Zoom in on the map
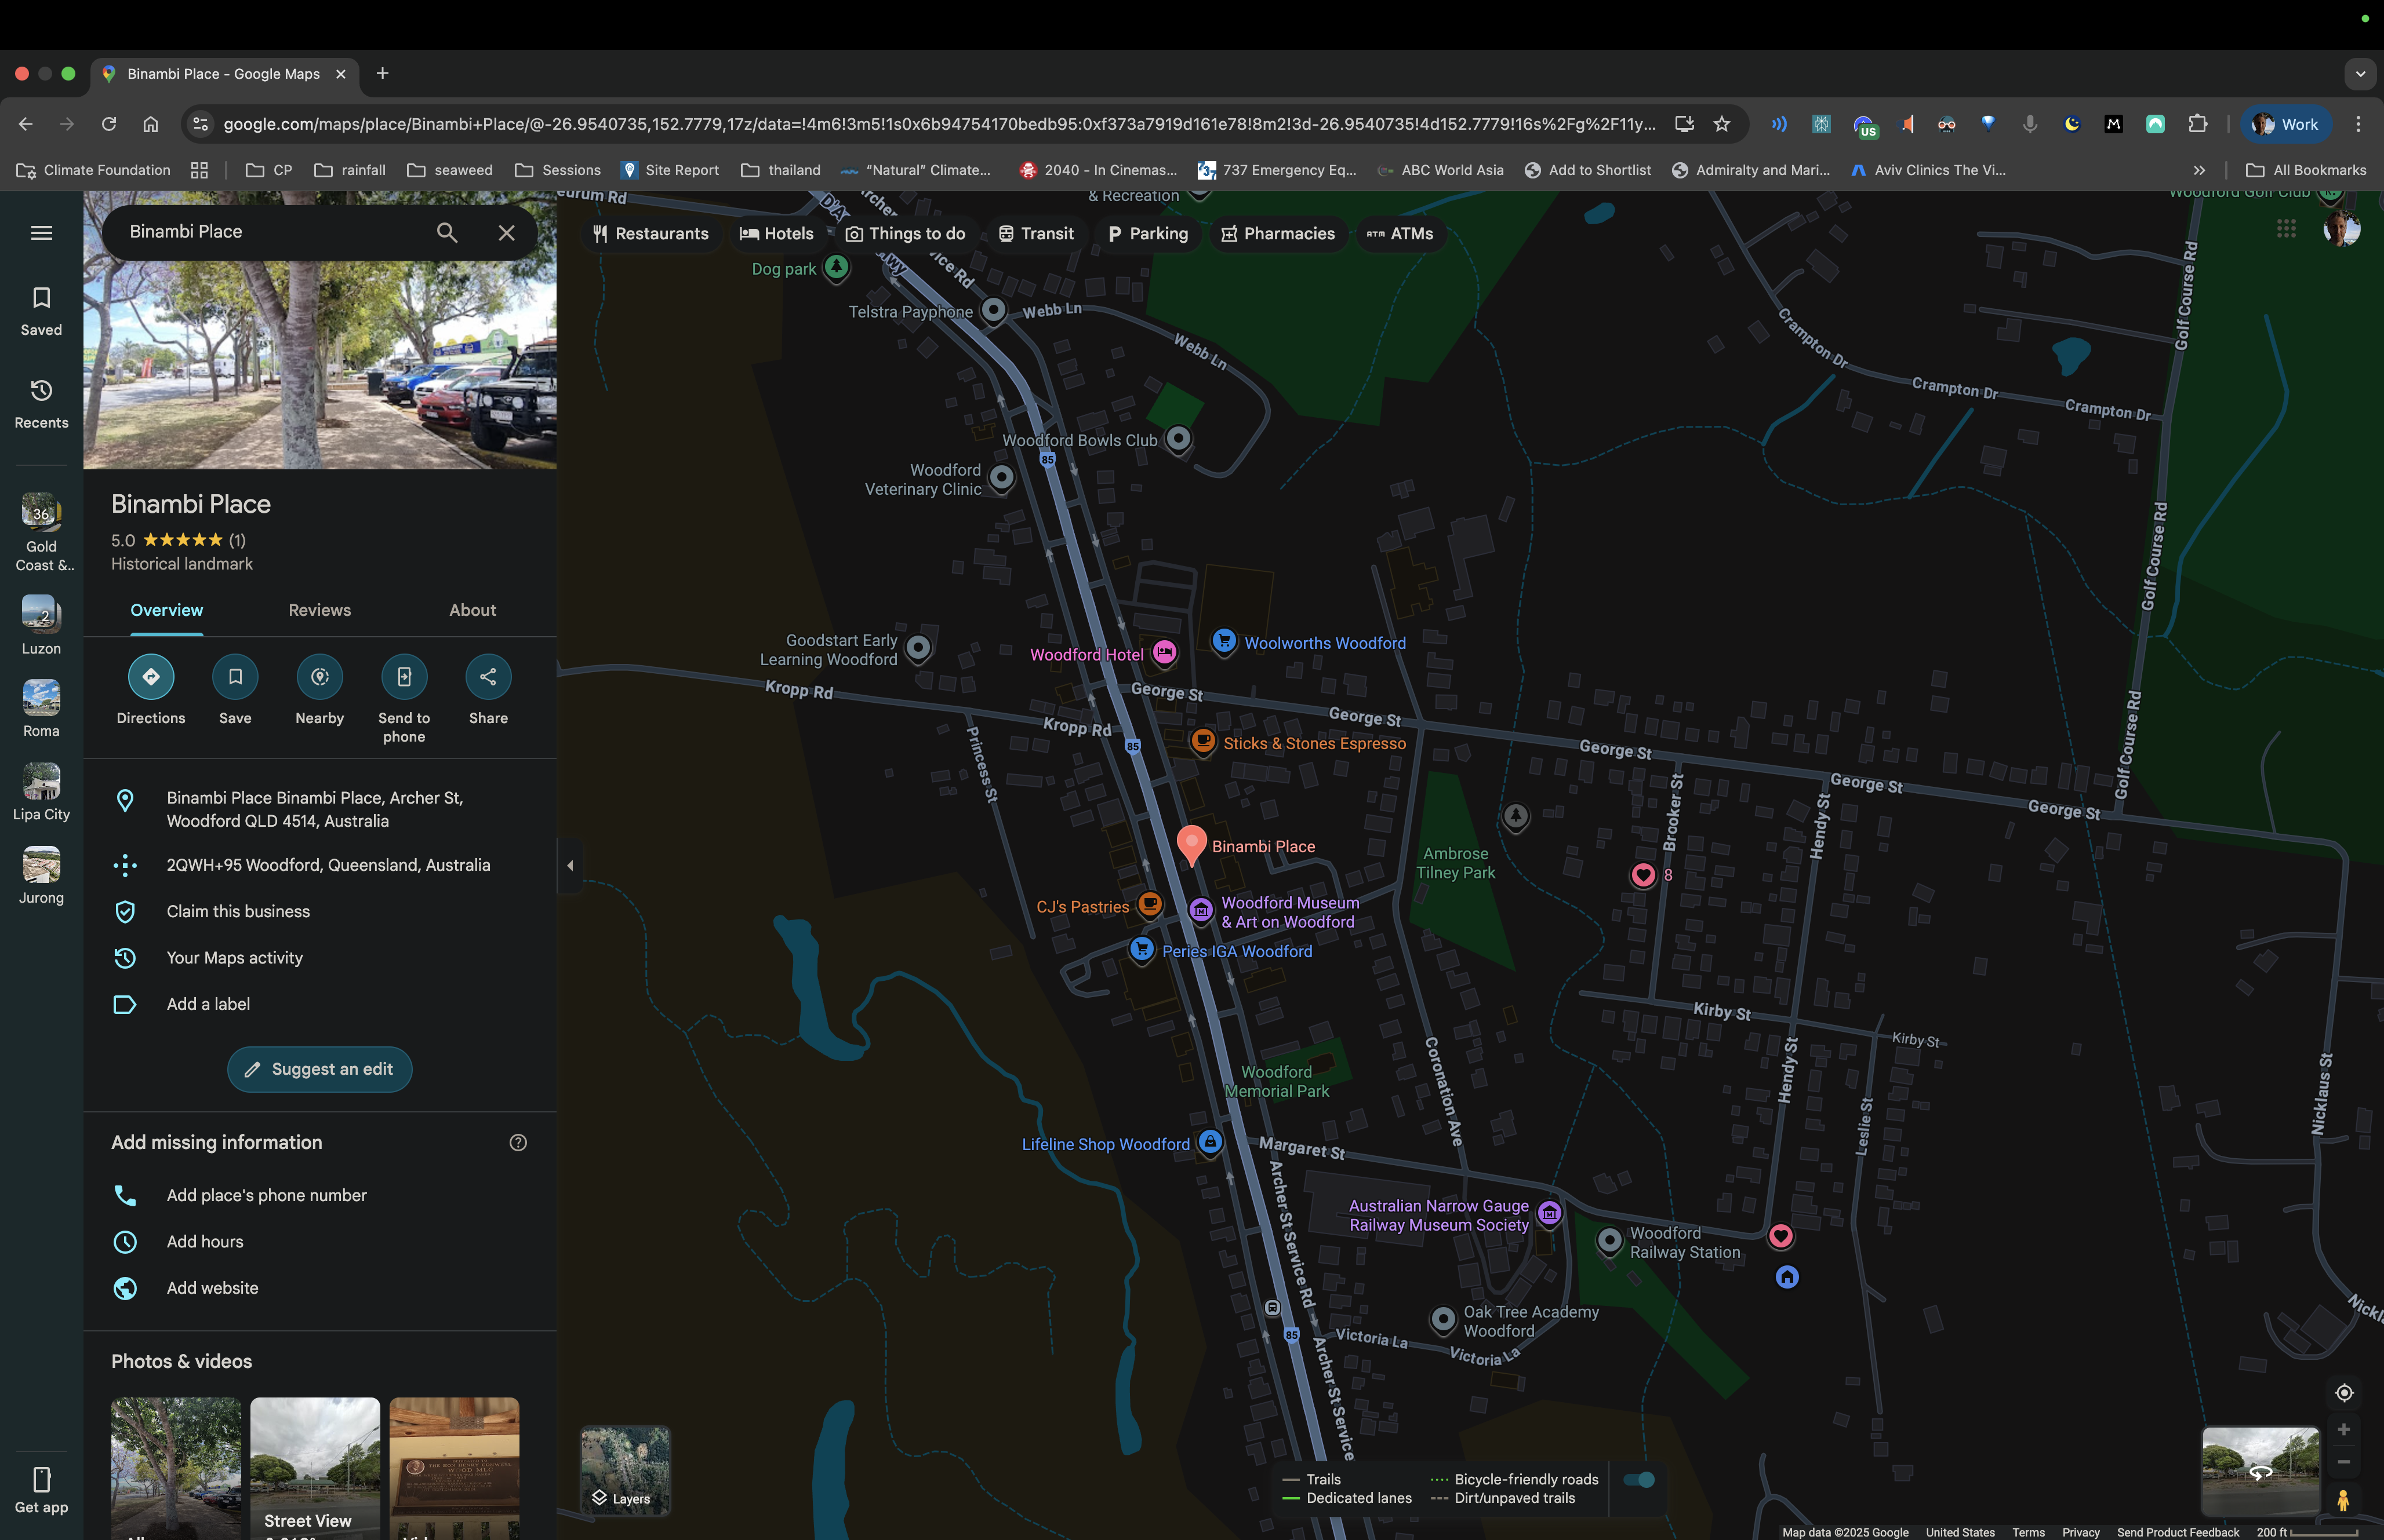 tap(2343, 1430)
